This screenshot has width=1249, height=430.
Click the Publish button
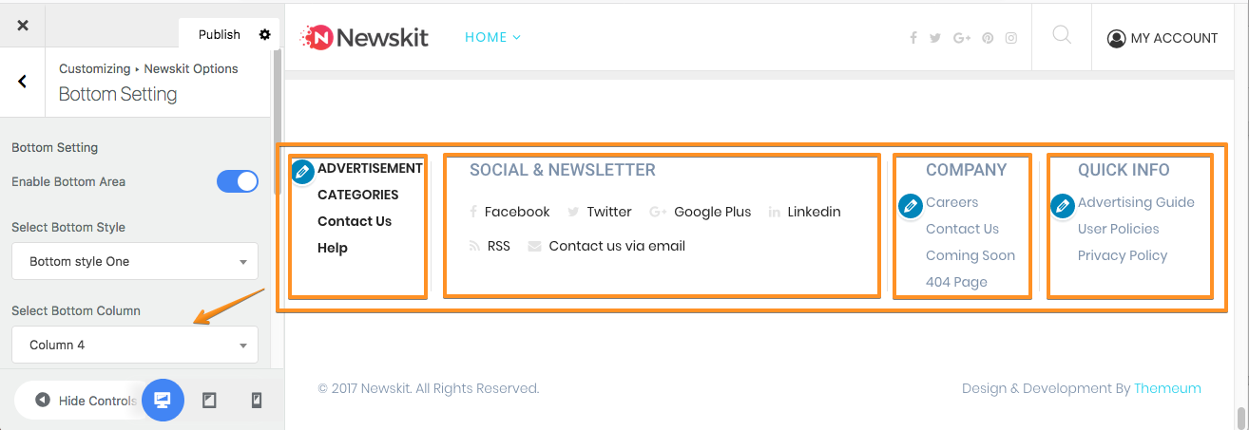(x=220, y=34)
